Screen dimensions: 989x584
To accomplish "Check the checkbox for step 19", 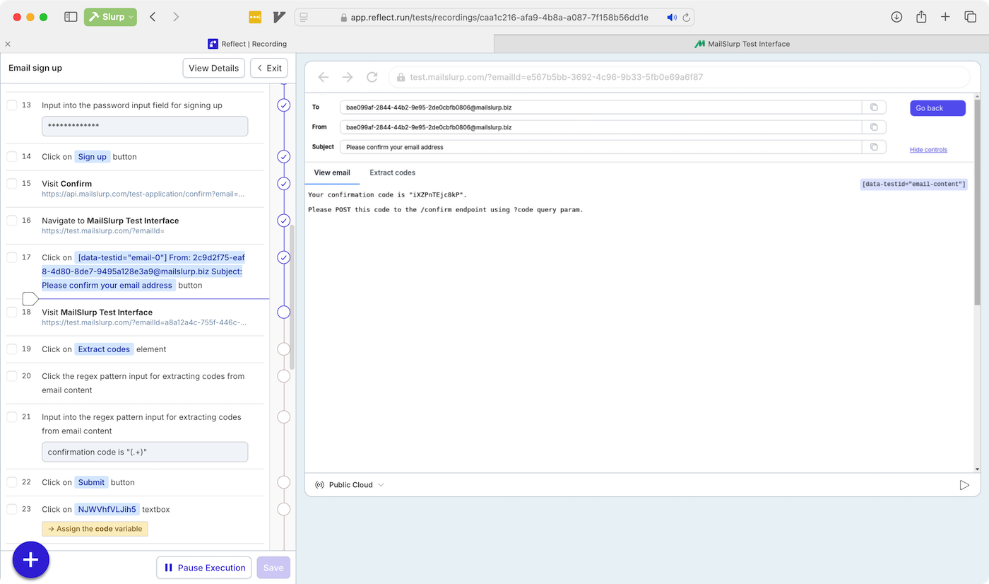I will (12, 349).
